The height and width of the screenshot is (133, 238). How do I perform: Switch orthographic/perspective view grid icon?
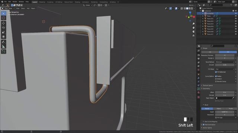pos(193,35)
